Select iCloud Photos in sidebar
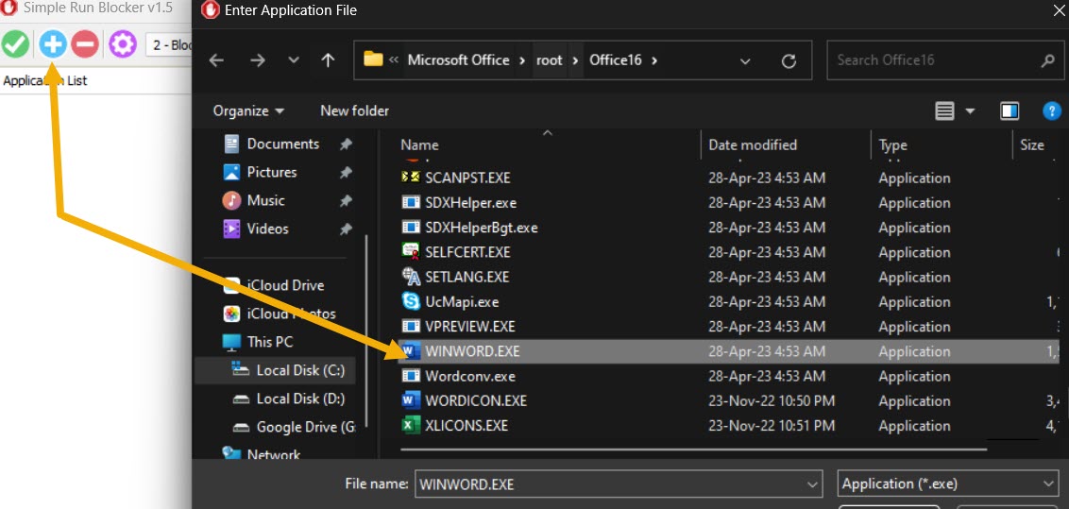 [291, 314]
